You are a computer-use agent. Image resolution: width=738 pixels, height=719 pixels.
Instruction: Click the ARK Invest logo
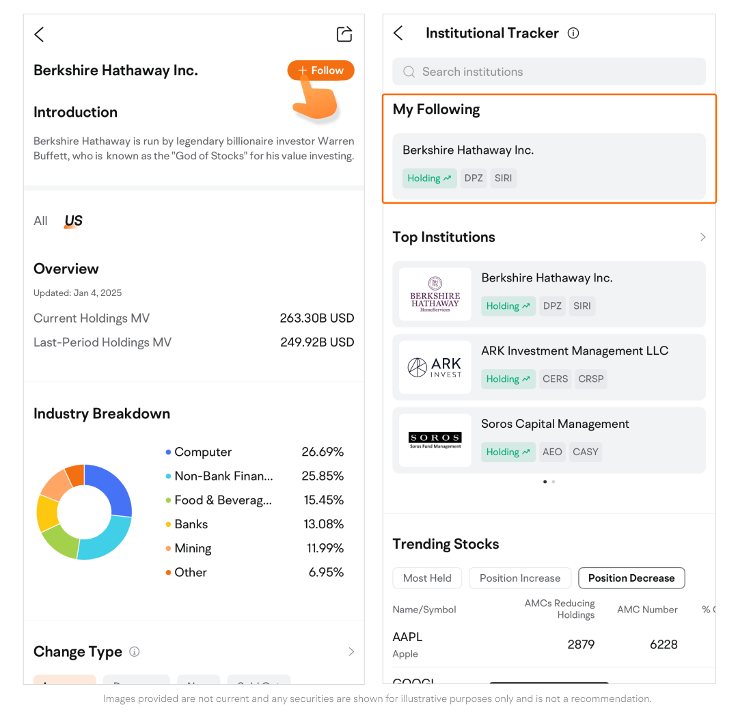tap(435, 367)
